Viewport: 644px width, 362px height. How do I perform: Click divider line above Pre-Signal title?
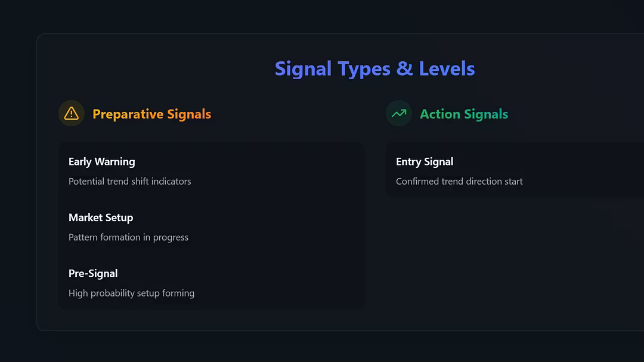coord(211,254)
